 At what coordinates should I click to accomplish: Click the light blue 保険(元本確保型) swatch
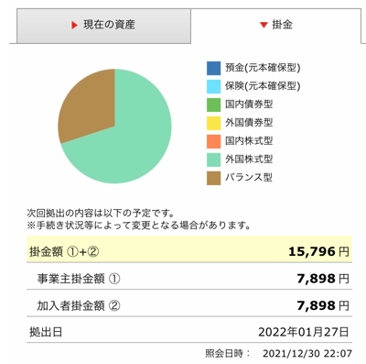213,86
